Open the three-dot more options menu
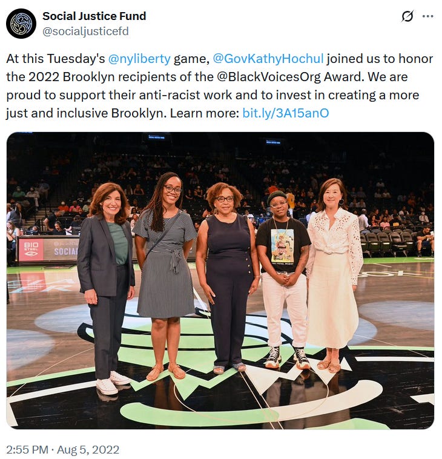This screenshot has width=442, height=459. (427, 16)
